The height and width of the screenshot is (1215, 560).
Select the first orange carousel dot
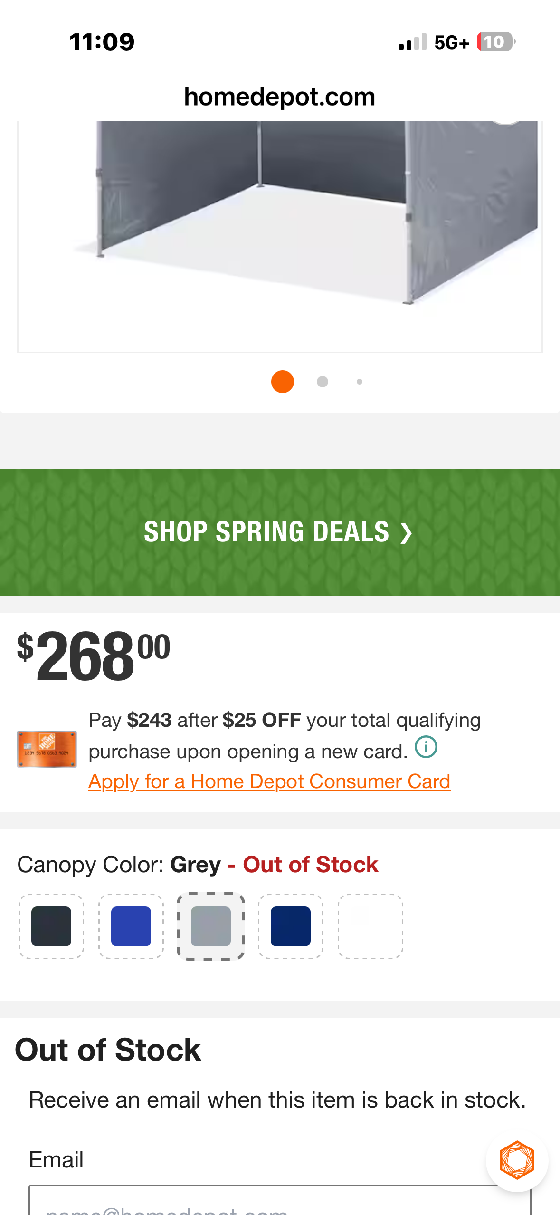point(283,382)
